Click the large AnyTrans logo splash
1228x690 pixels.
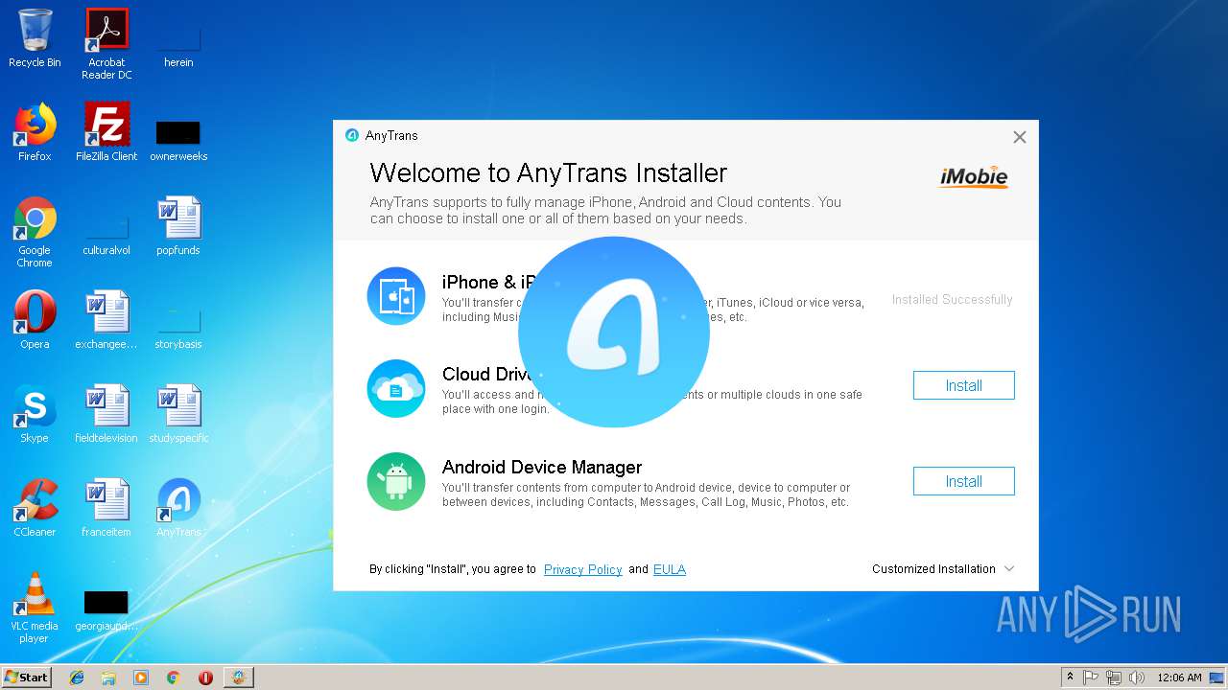click(x=614, y=332)
